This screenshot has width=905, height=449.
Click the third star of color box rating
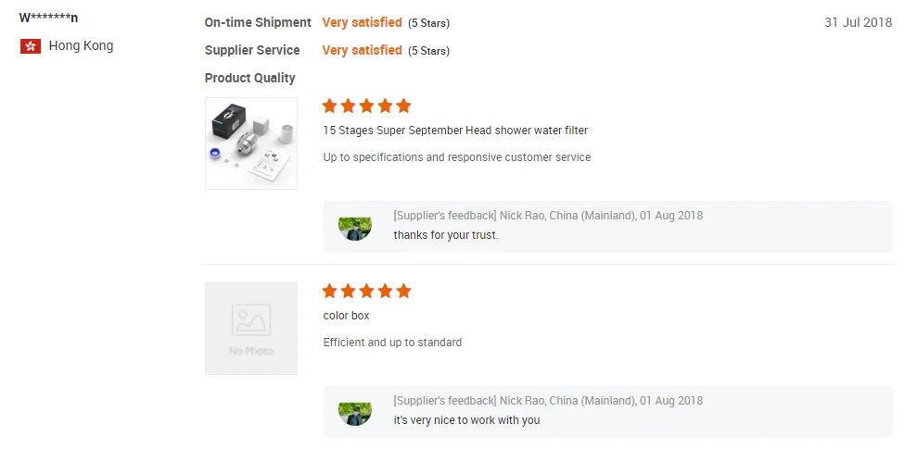366,292
